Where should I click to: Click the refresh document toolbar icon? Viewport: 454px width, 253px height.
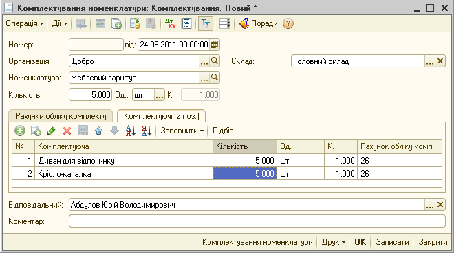tap(100, 23)
